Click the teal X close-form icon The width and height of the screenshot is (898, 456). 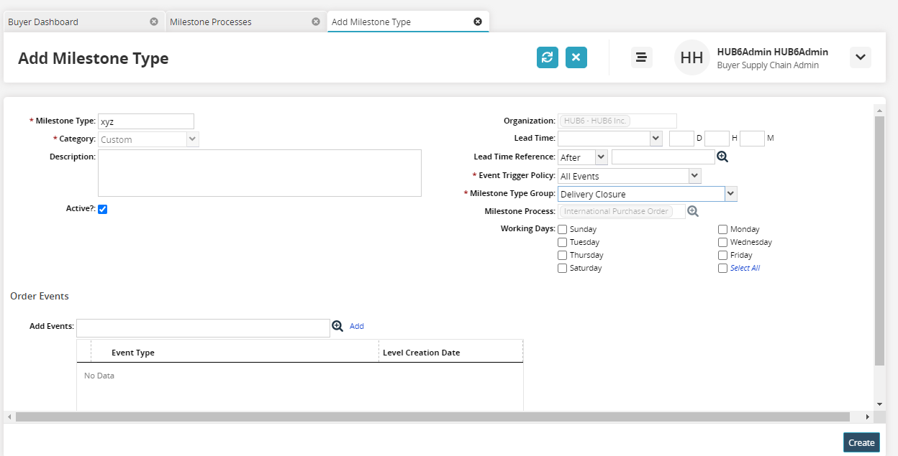click(x=576, y=57)
